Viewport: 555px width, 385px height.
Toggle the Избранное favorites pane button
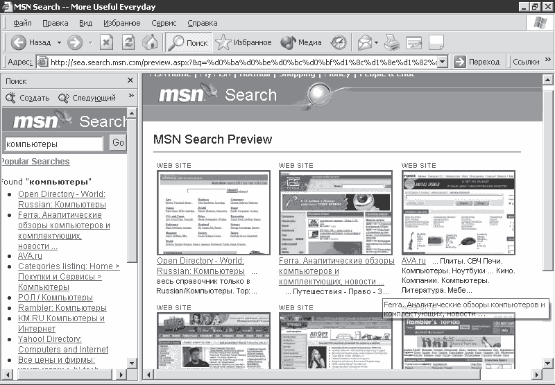pos(244,42)
